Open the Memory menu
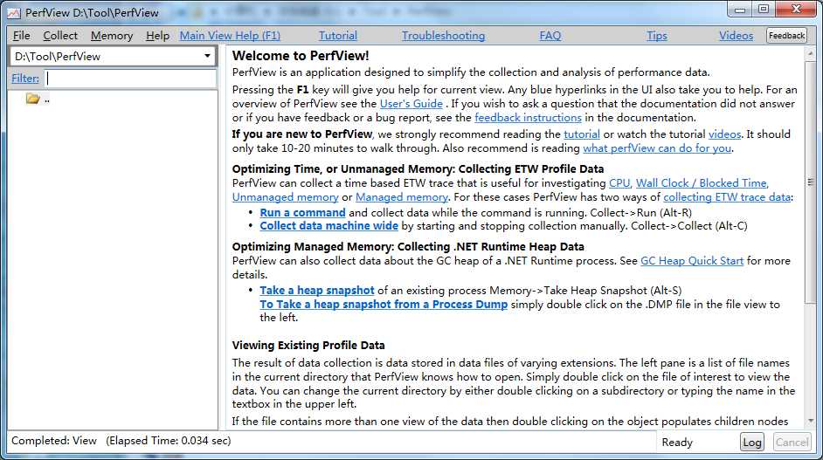The width and height of the screenshot is (823, 460). pyautogui.click(x=112, y=36)
